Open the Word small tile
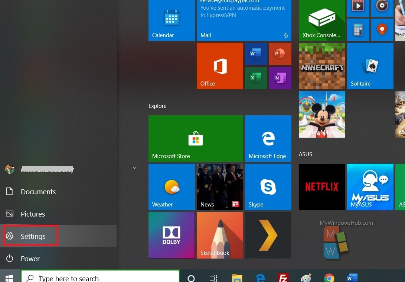This screenshot has width=405, height=282. click(x=256, y=54)
